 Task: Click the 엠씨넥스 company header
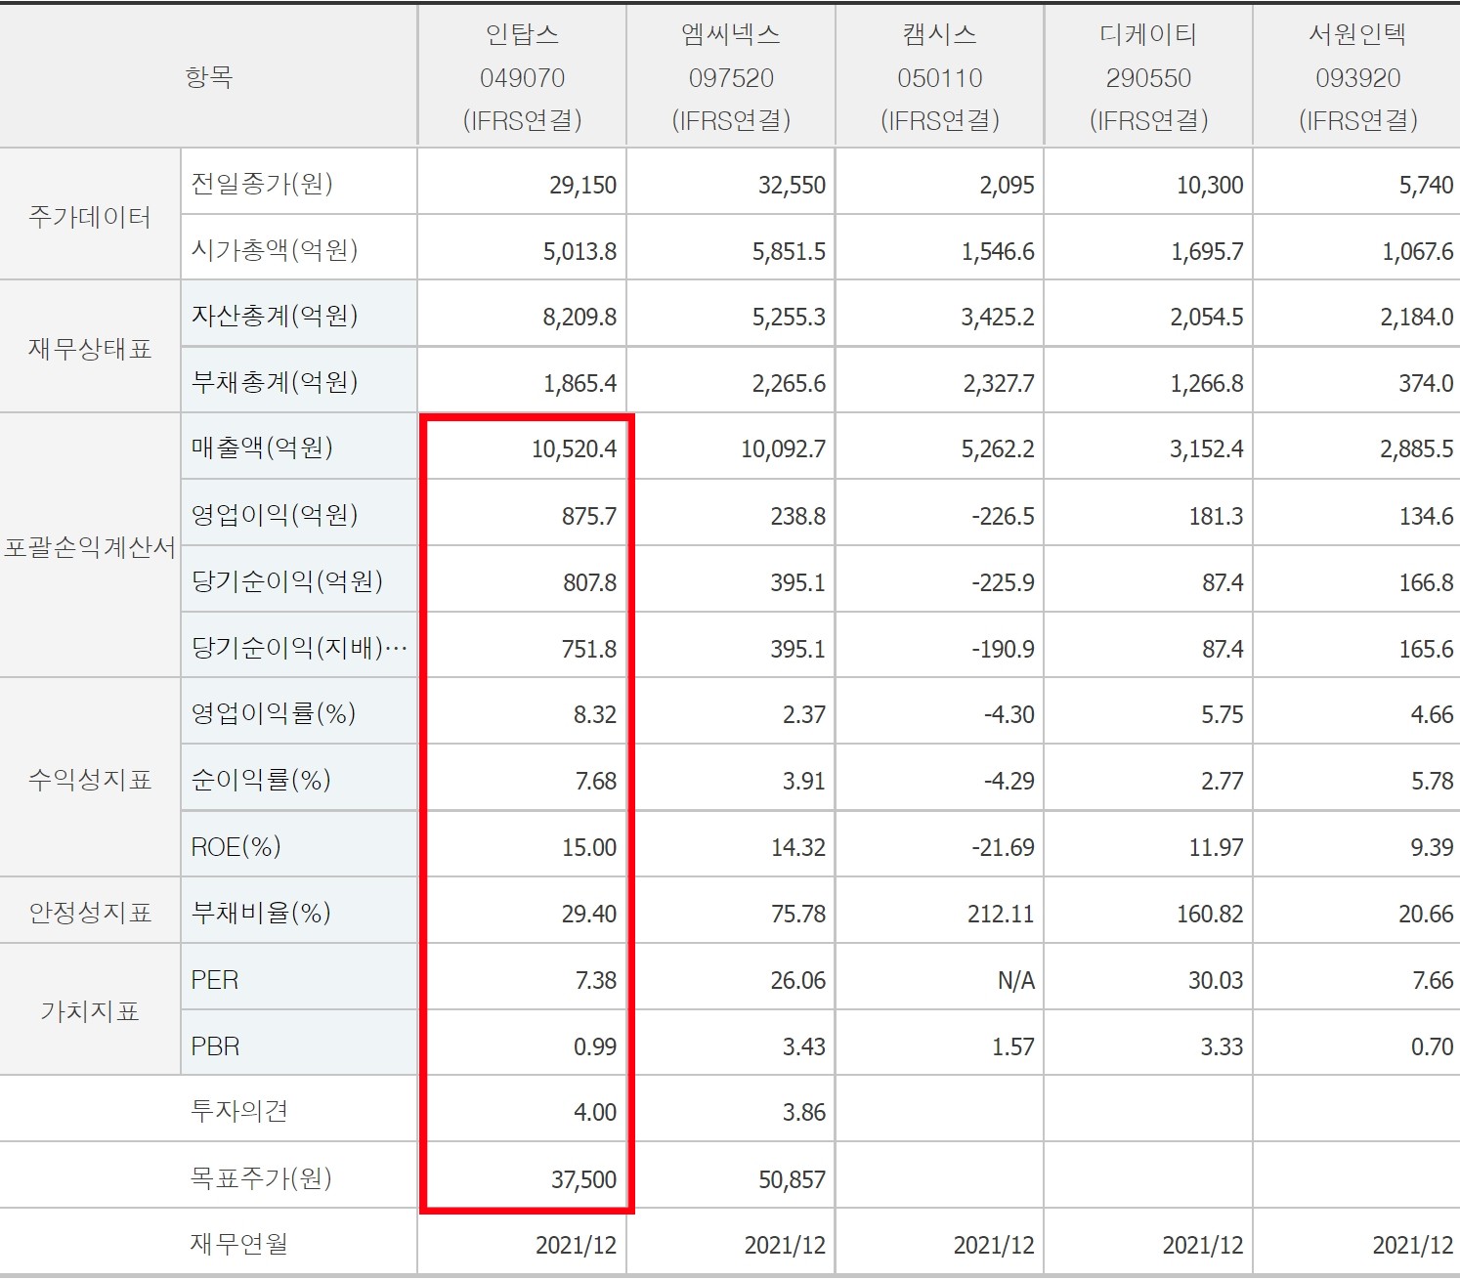731,77
